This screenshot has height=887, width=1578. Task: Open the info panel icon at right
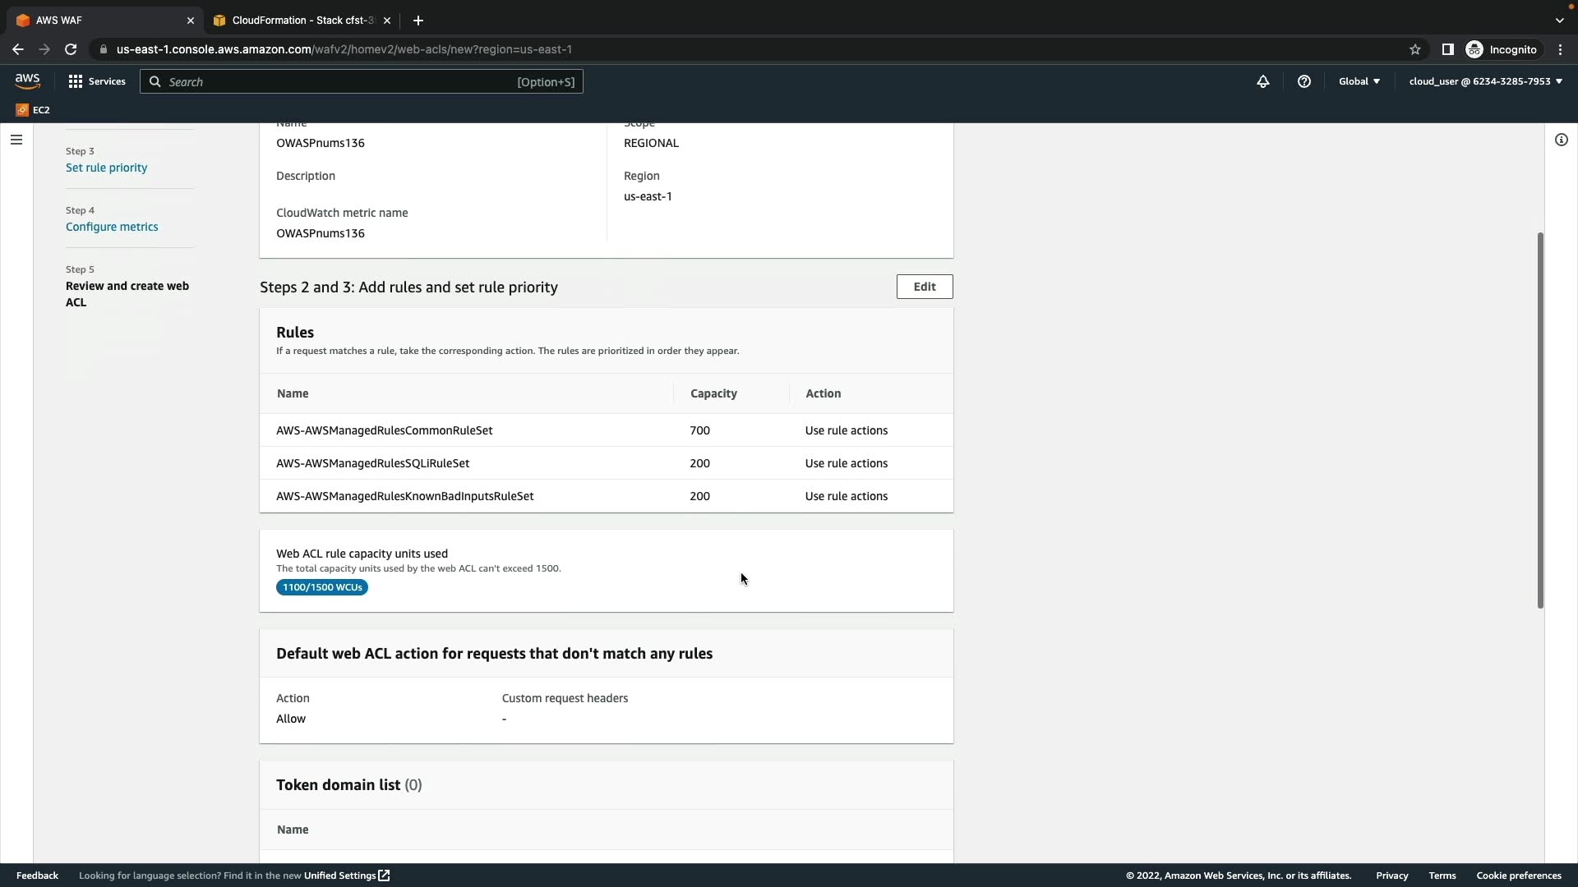(1562, 140)
